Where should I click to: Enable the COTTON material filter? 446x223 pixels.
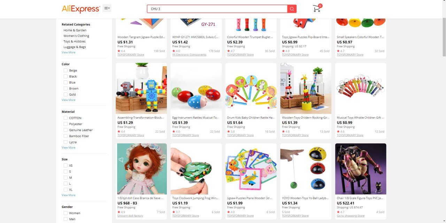(x=66, y=118)
